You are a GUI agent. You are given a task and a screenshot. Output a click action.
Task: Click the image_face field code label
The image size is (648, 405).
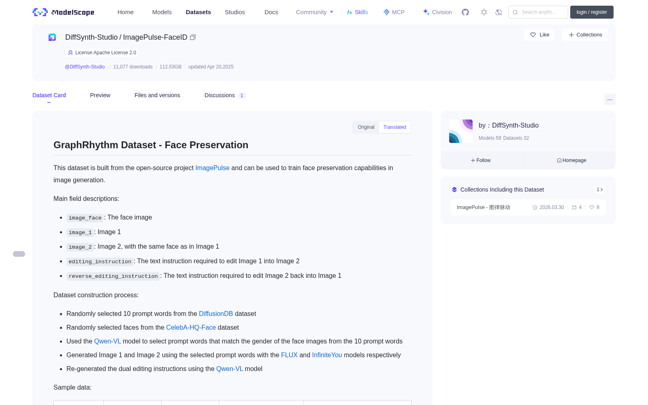85,218
